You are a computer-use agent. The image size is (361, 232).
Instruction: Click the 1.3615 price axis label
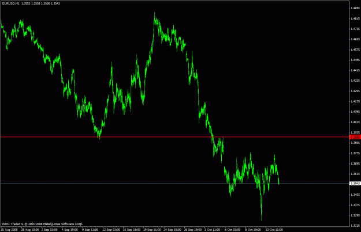[x=355, y=174]
